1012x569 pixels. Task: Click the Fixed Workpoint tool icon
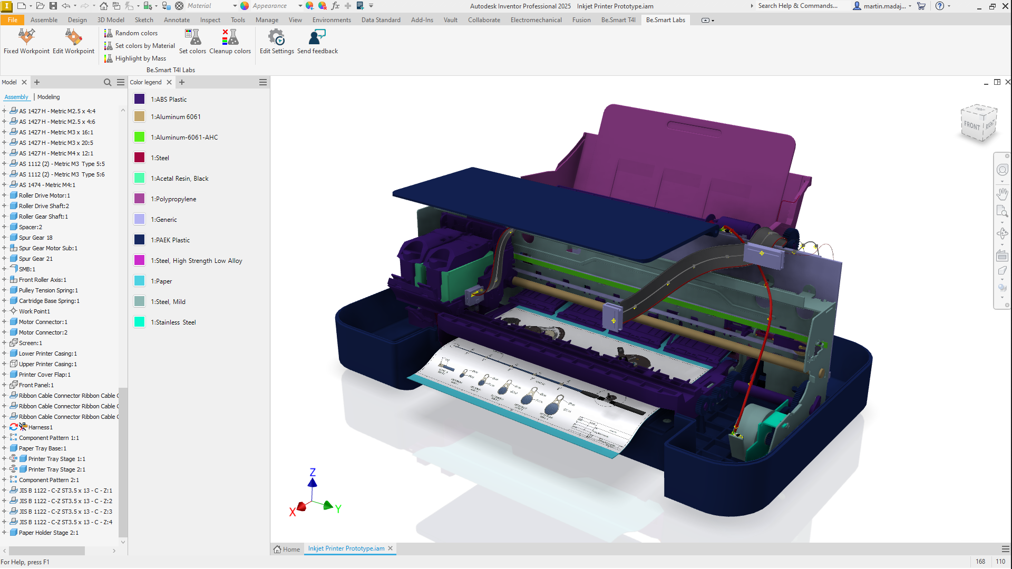26,37
